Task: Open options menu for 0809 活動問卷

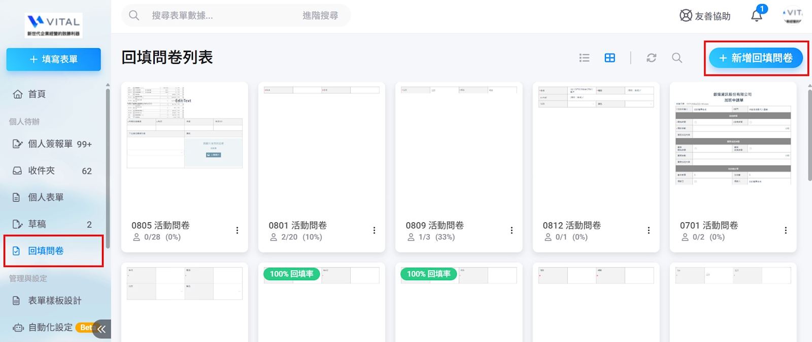Action: pos(511,231)
